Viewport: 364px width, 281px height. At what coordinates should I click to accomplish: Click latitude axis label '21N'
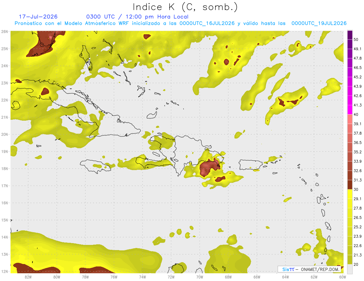[5, 117]
